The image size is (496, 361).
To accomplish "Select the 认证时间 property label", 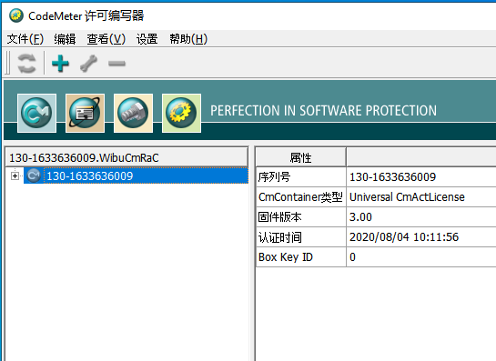I will point(280,237).
